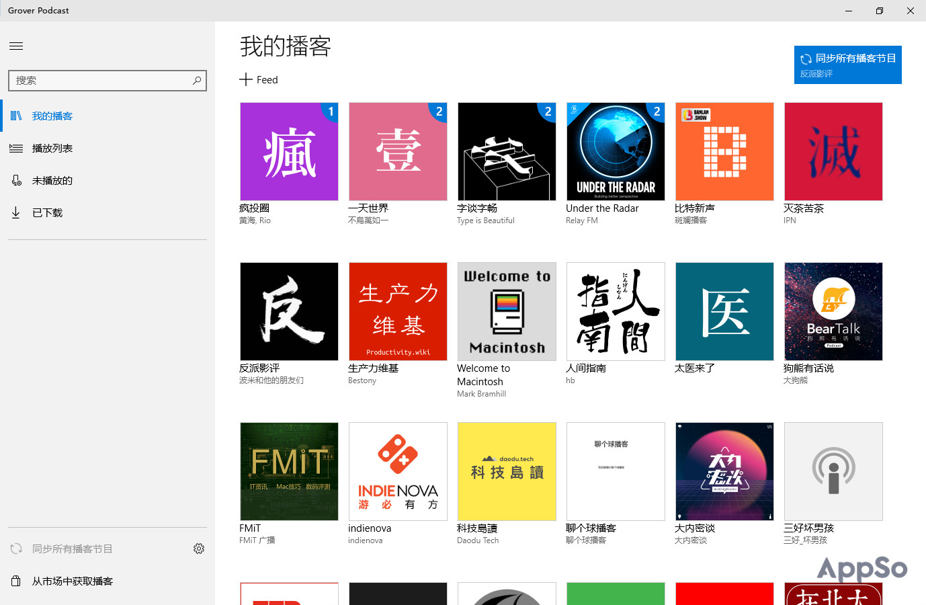Open the indienova podcast tile
The width and height of the screenshot is (926, 605).
(x=398, y=471)
